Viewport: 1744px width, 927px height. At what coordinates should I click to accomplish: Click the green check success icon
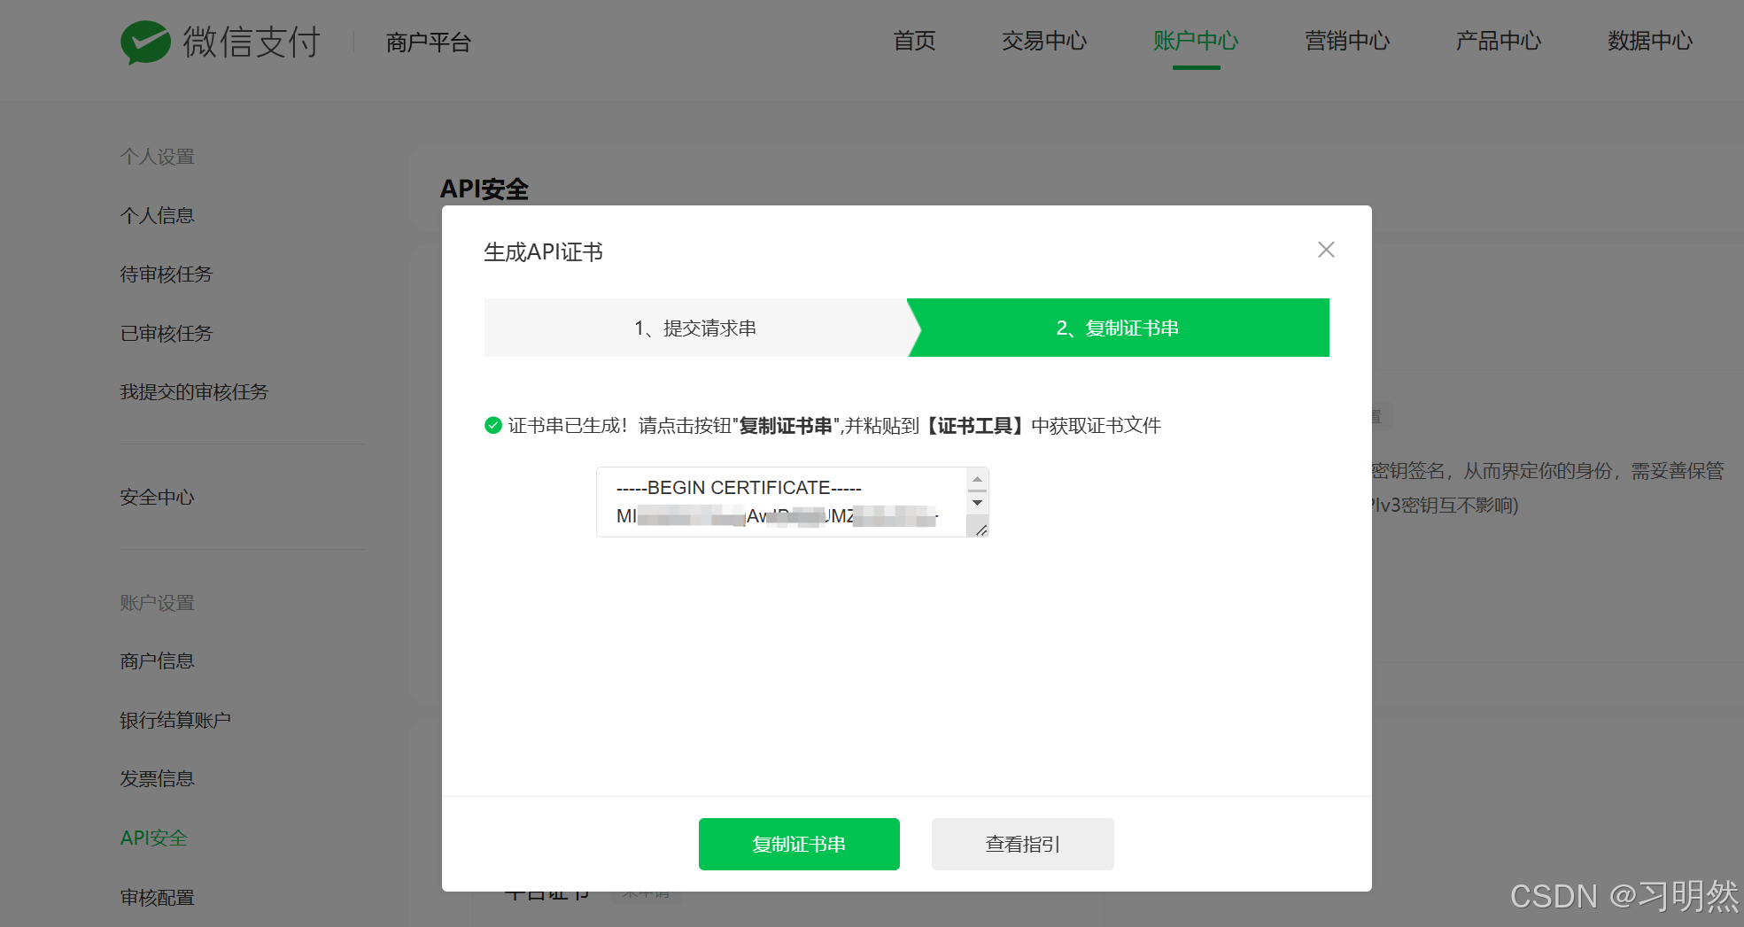tap(493, 426)
